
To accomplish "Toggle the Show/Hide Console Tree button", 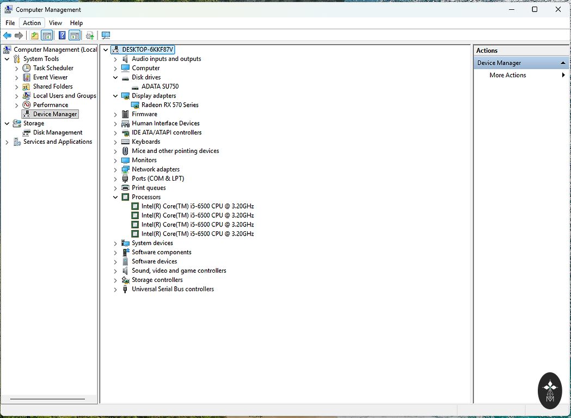I will (x=47, y=36).
